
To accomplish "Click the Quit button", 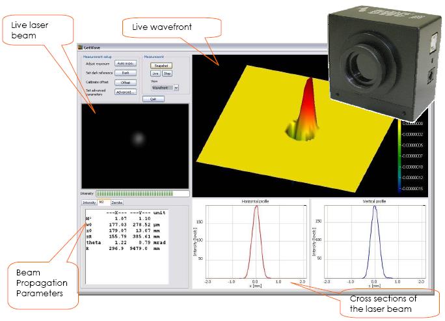I will click(154, 99).
